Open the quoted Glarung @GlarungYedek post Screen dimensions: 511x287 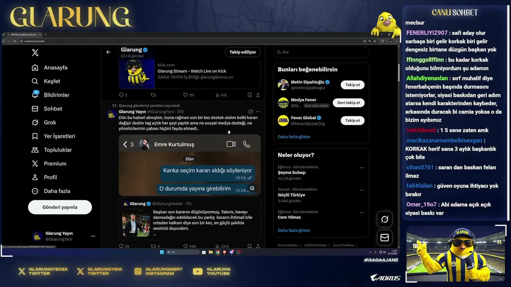[190, 218]
